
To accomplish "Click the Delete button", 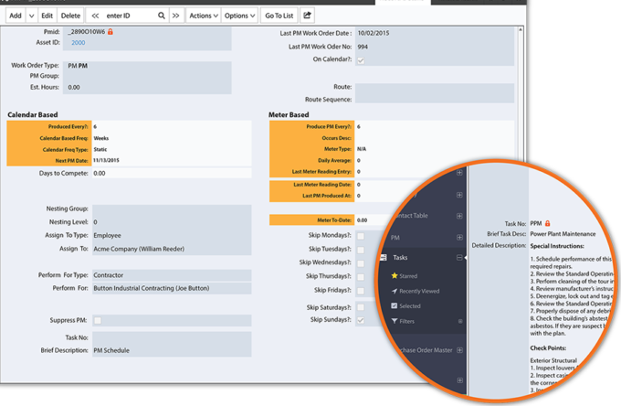I will point(71,16).
